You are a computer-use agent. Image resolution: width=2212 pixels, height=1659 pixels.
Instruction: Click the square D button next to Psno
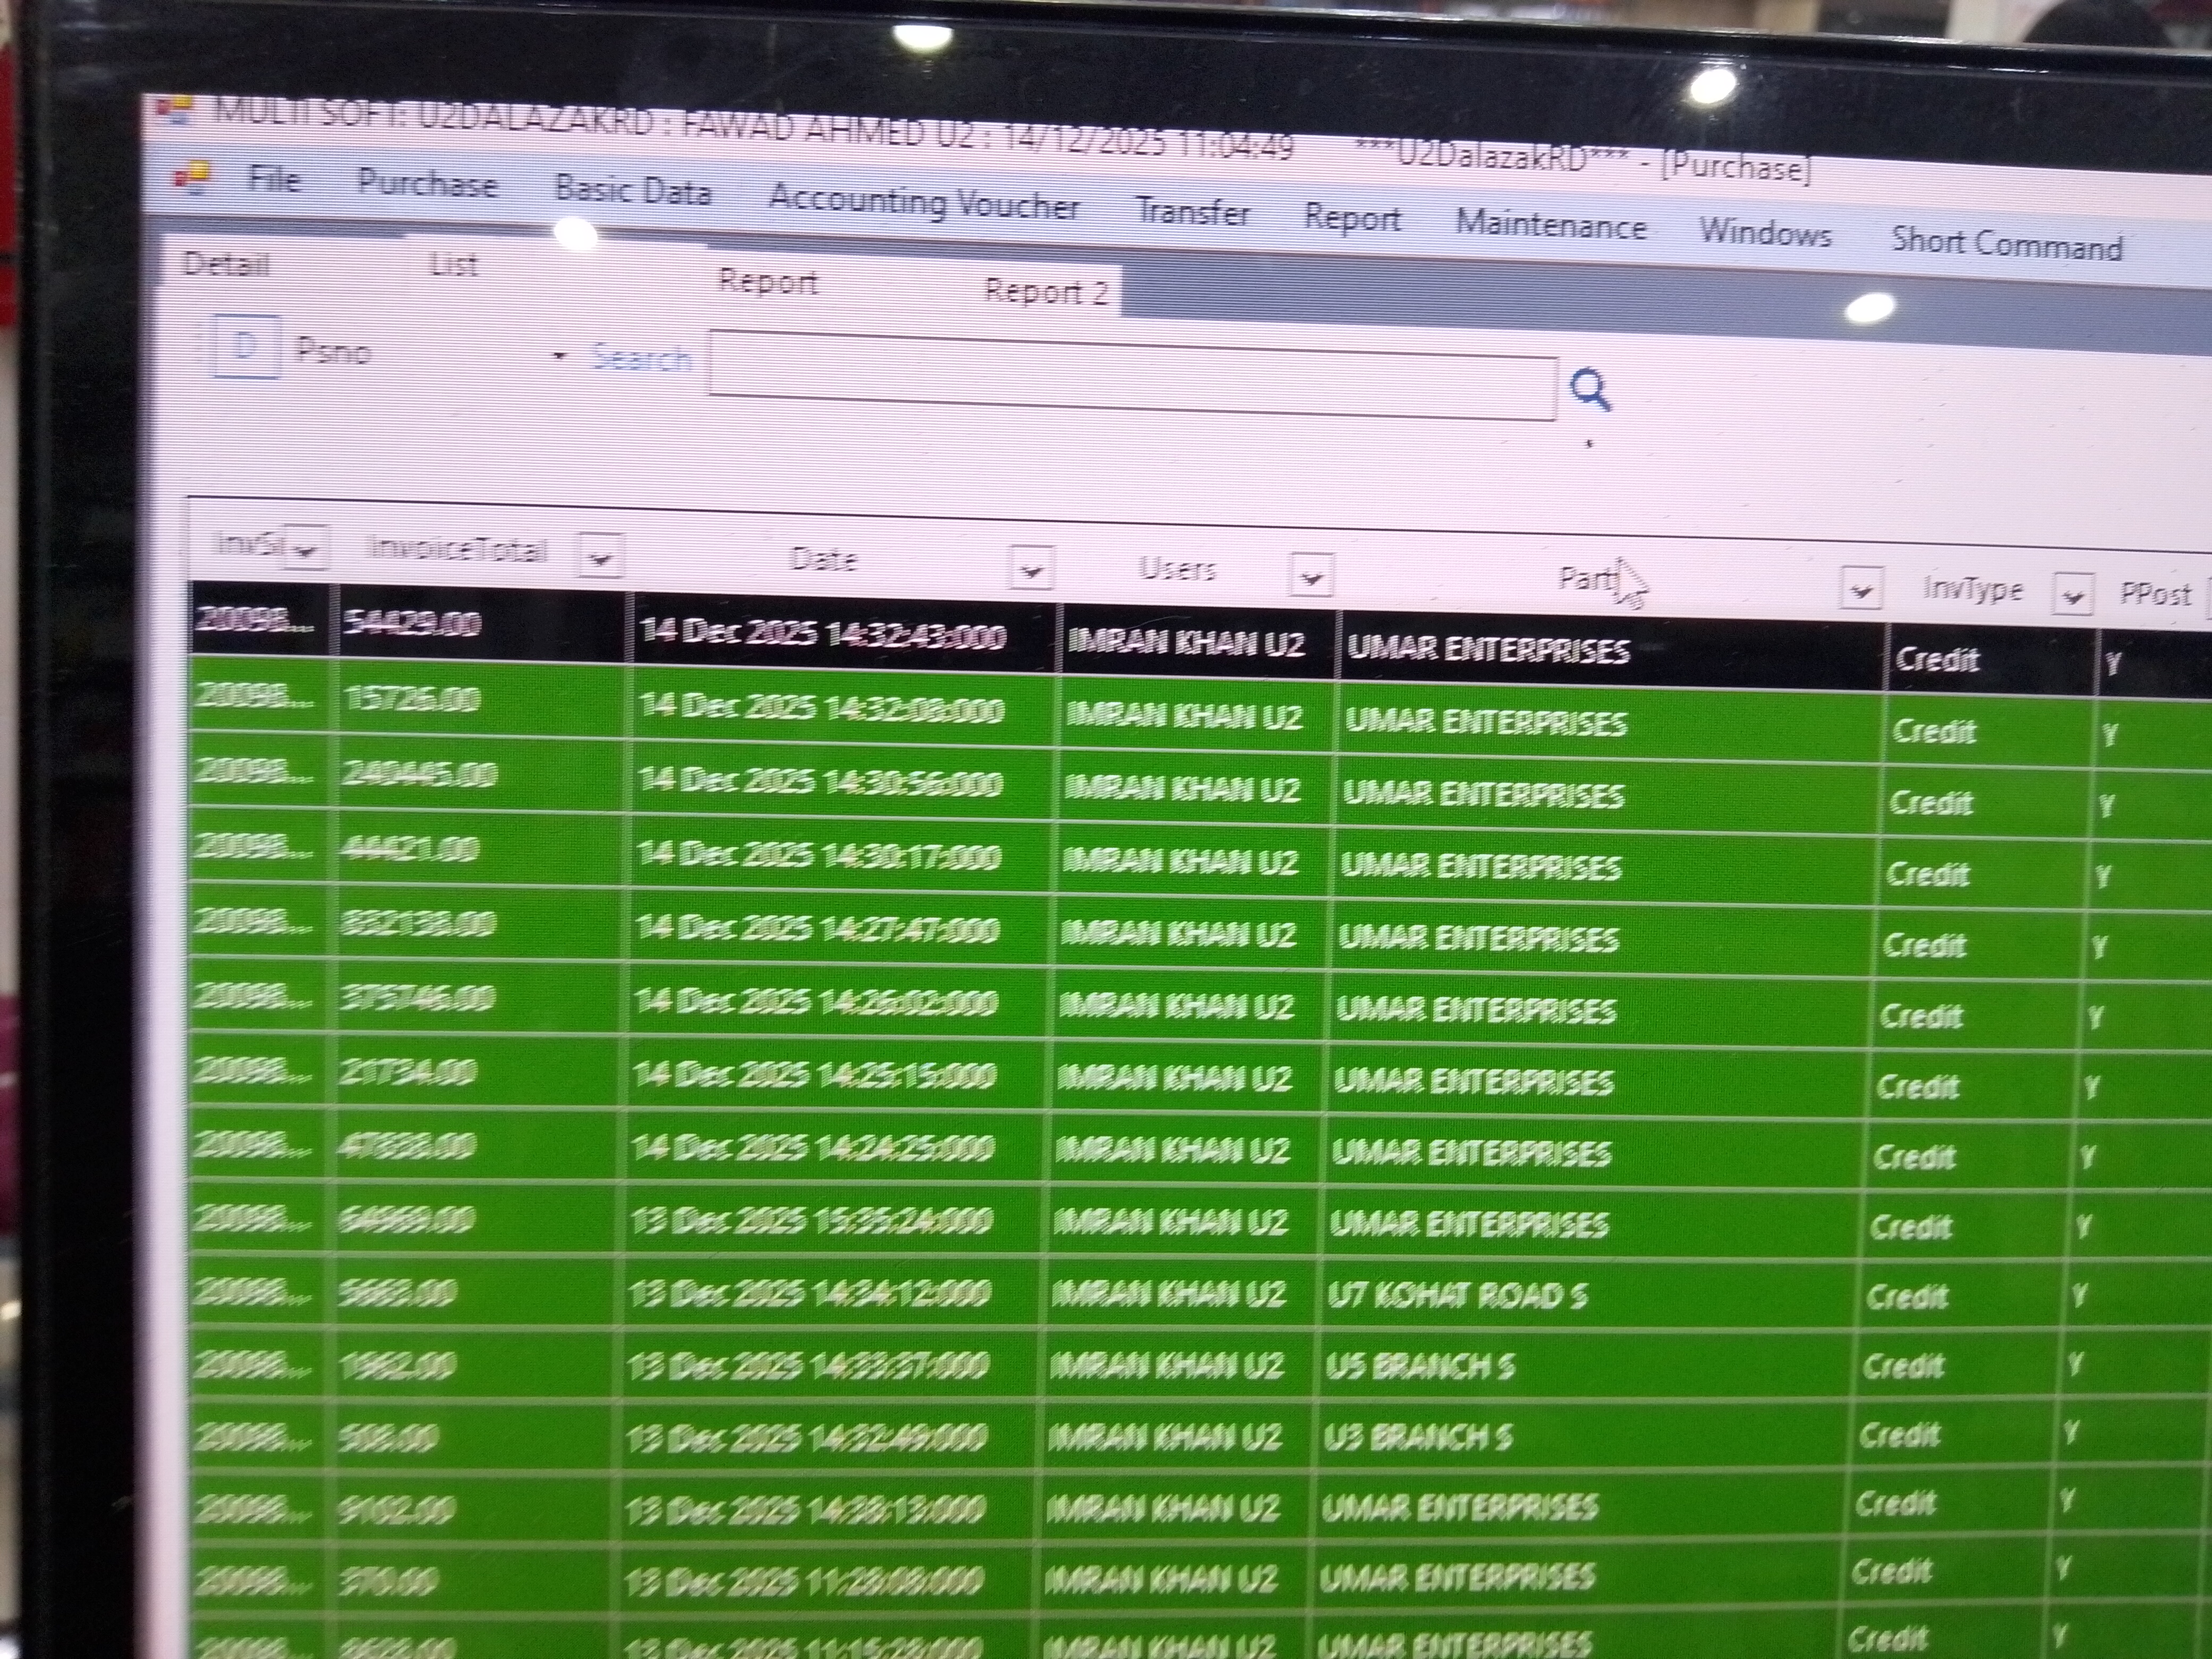[x=246, y=347]
